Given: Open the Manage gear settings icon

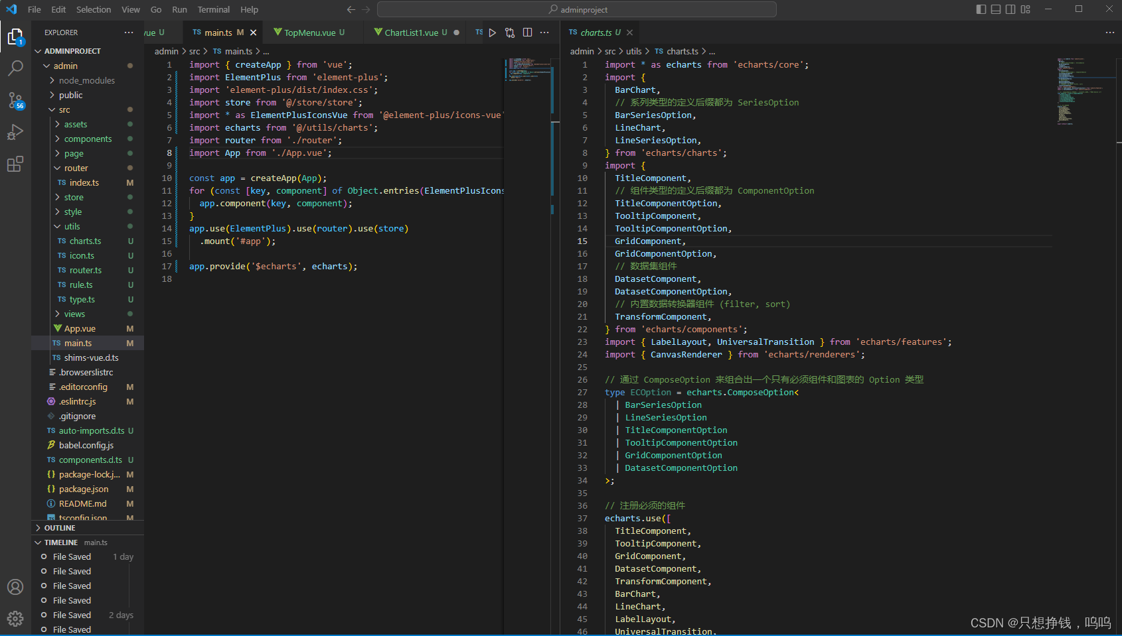Looking at the screenshot, I should pyautogui.click(x=15, y=619).
